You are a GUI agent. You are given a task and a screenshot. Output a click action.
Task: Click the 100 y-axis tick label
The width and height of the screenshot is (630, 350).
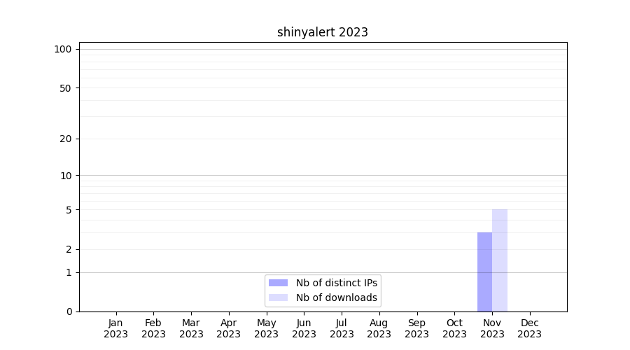[63, 49]
